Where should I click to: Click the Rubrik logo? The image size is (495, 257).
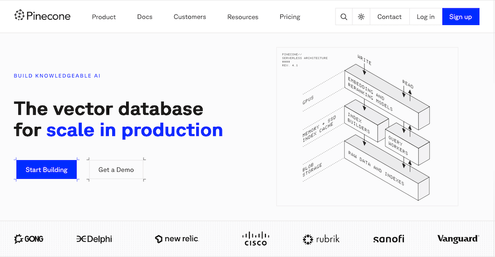tap(321, 239)
